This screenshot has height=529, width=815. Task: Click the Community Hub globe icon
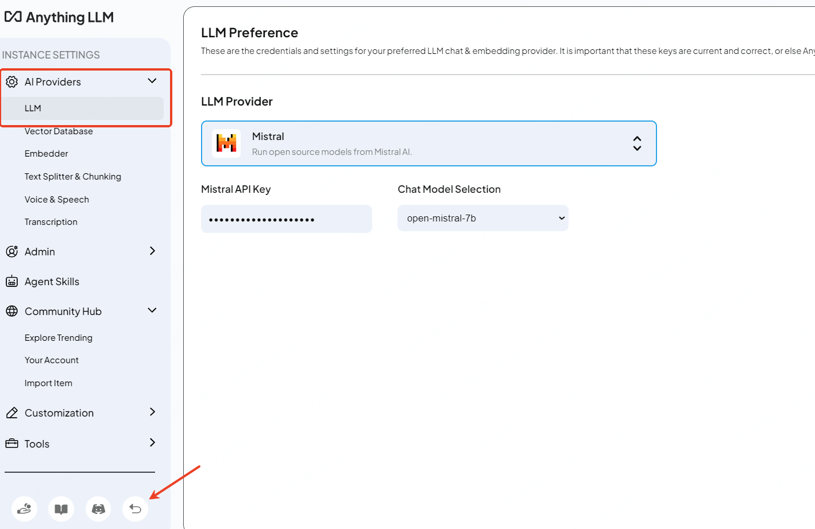[x=11, y=311]
